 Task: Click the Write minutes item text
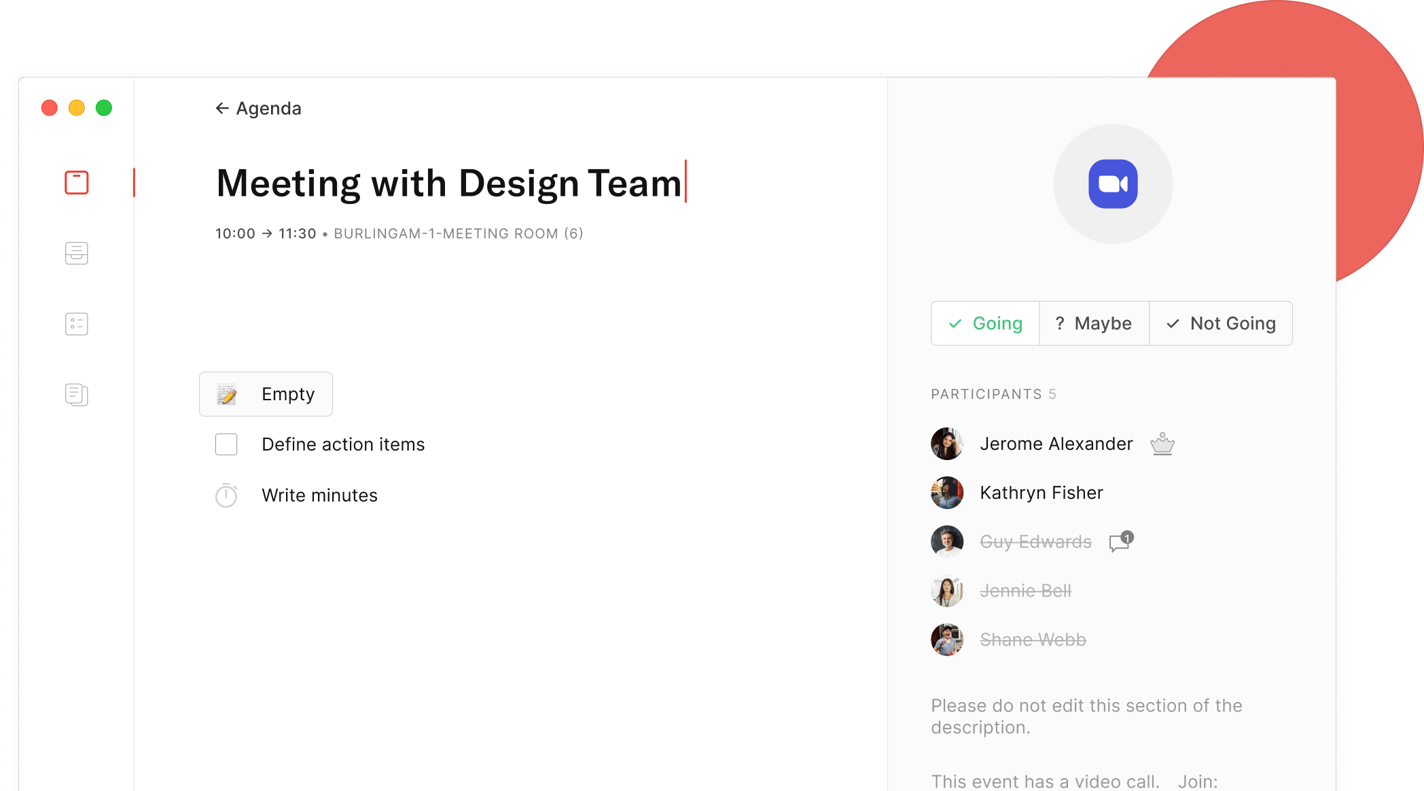pos(319,495)
